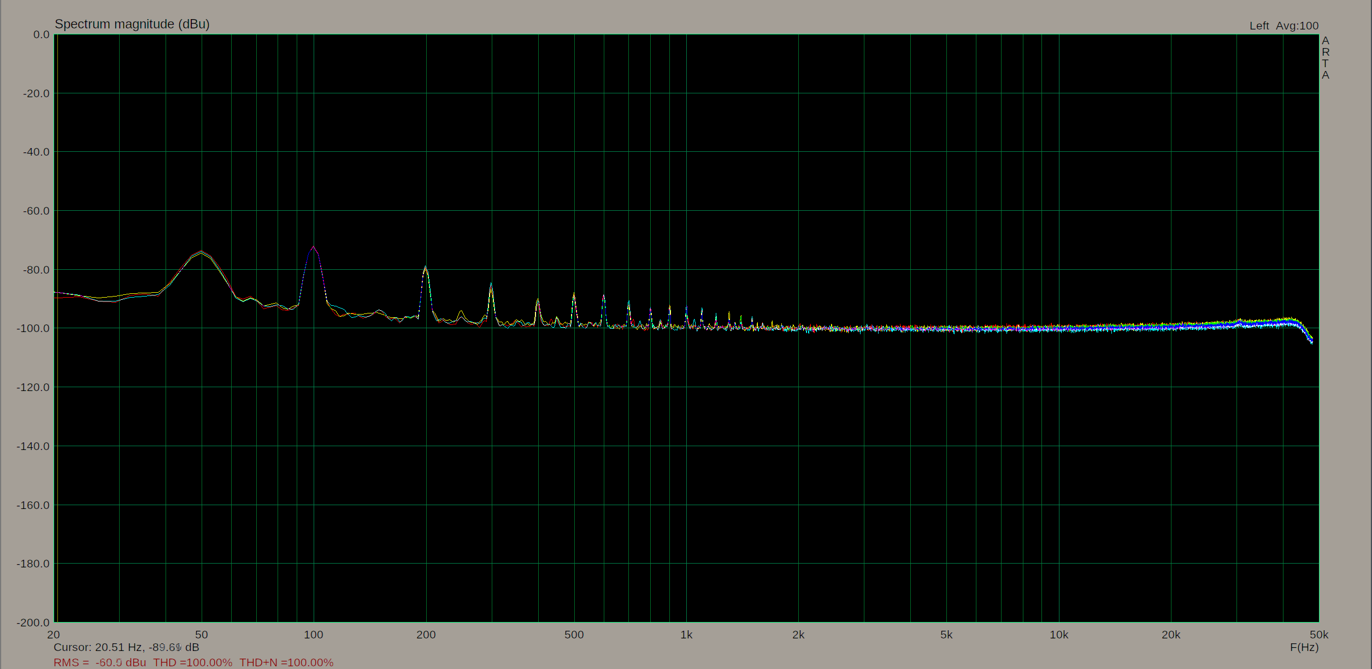Click the 'THD+N =100.00%' value
The image size is (1372, 669).
click(x=286, y=662)
